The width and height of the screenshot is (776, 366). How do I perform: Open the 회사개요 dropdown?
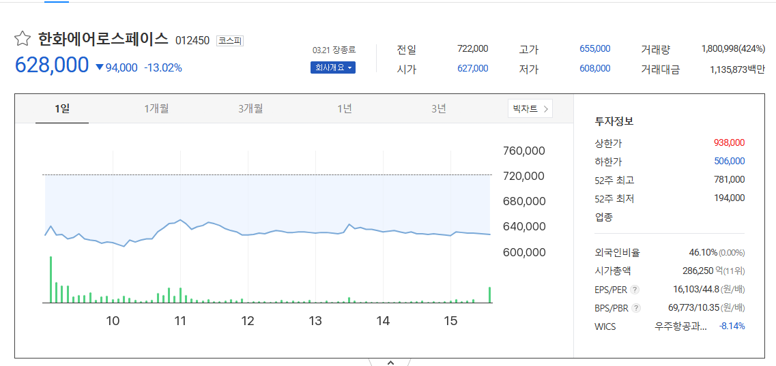click(x=333, y=67)
